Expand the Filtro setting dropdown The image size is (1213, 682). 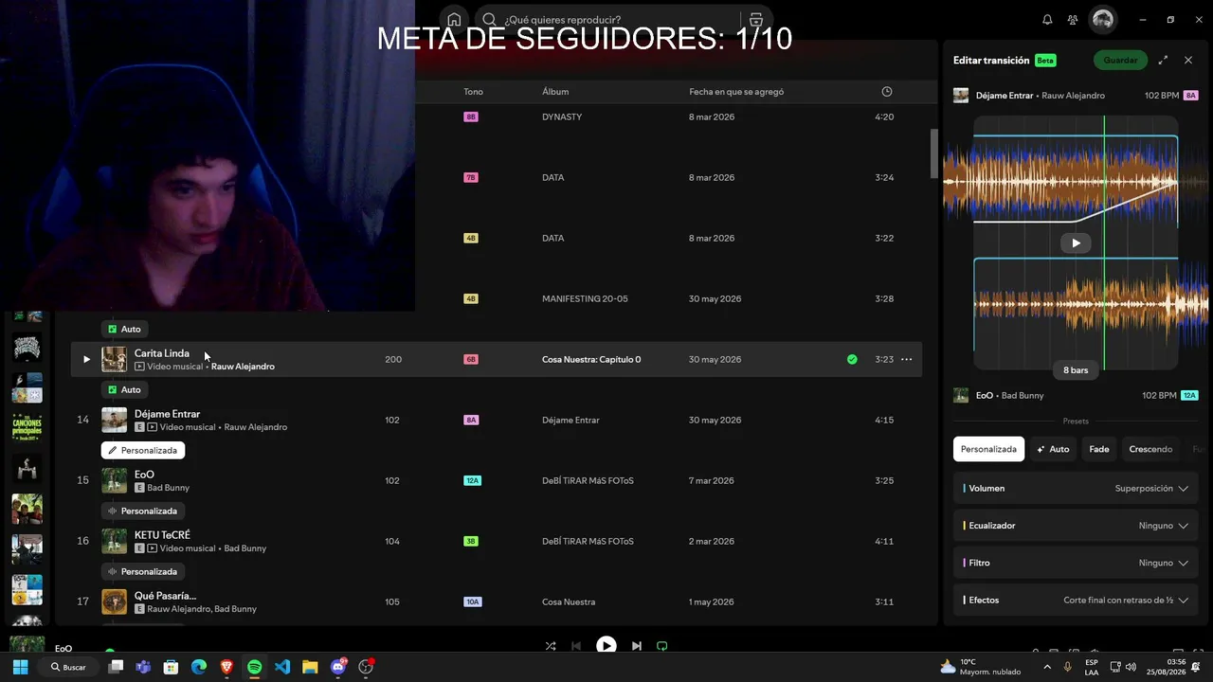(1076, 563)
